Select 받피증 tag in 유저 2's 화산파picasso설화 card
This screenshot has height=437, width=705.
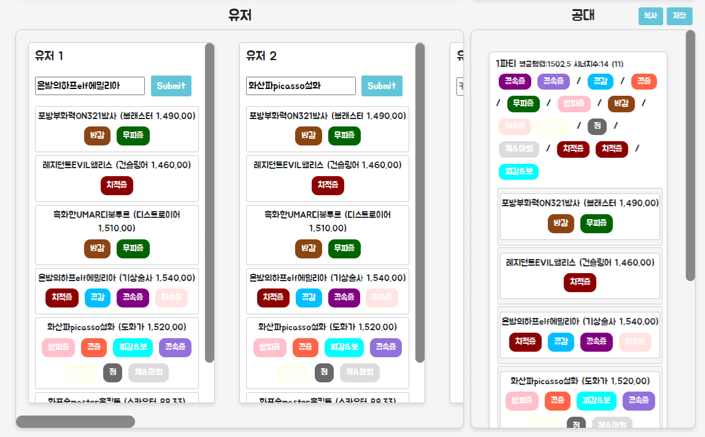269,348
